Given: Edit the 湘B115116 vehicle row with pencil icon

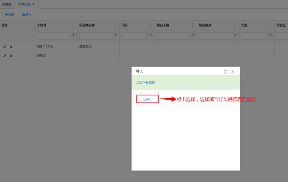Looking at the screenshot, I should [5, 47].
